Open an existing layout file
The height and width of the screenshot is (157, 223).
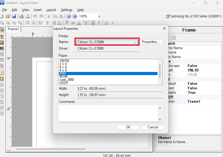[x=8, y=16]
